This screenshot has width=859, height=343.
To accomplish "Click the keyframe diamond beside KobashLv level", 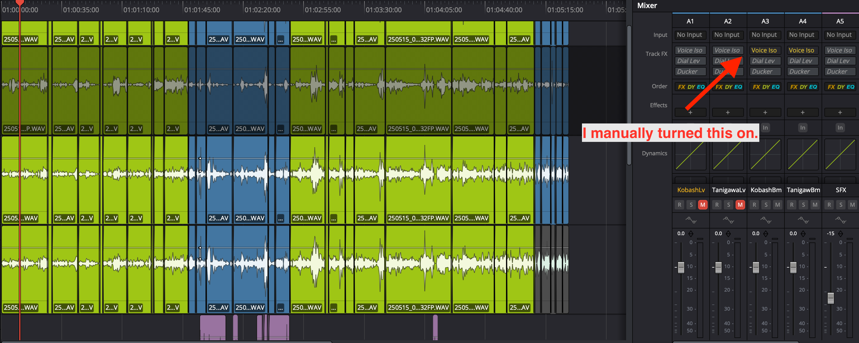I will pyautogui.click(x=691, y=234).
